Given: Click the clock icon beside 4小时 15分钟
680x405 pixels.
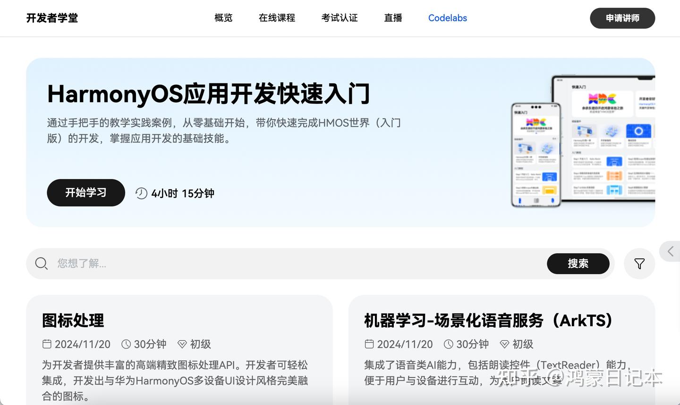Looking at the screenshot, I should [141, 193].
